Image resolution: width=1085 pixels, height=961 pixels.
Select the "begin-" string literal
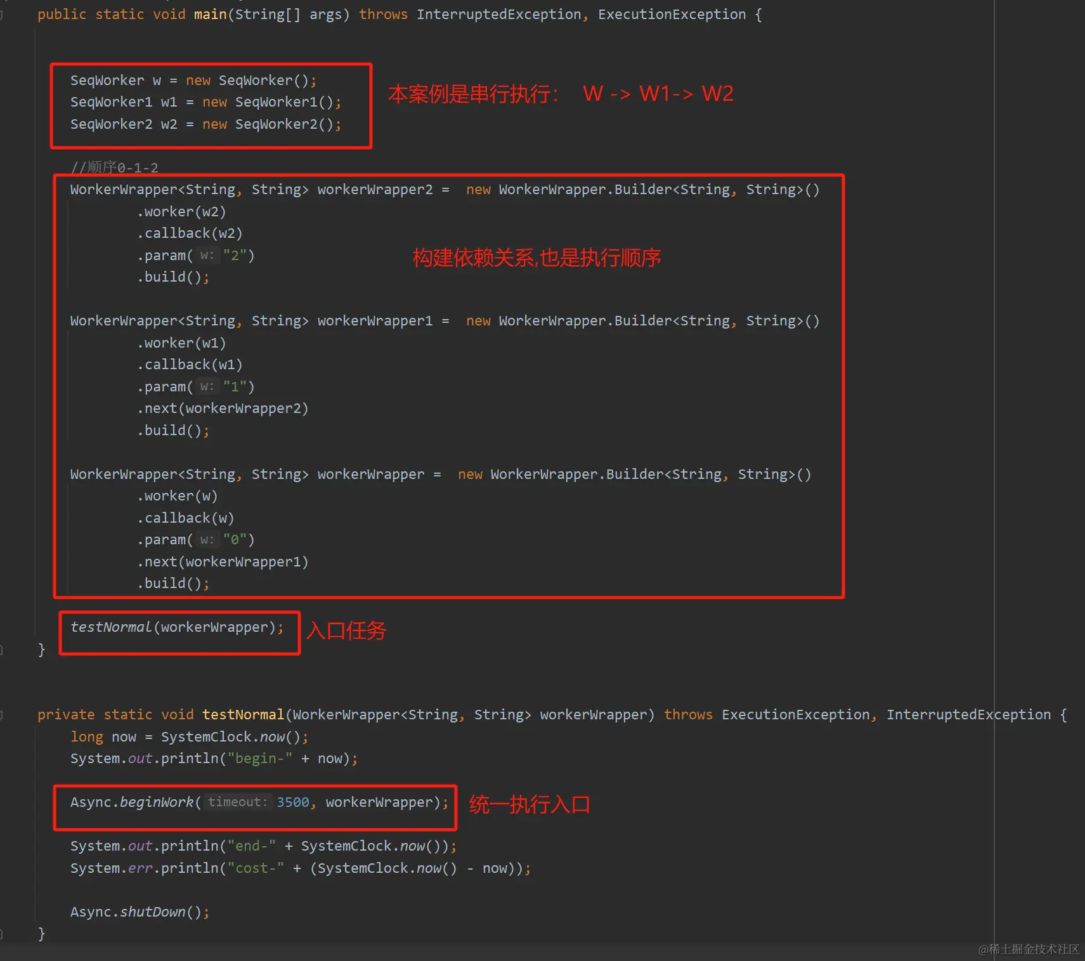pyautogui.click(x=260, y=759)
